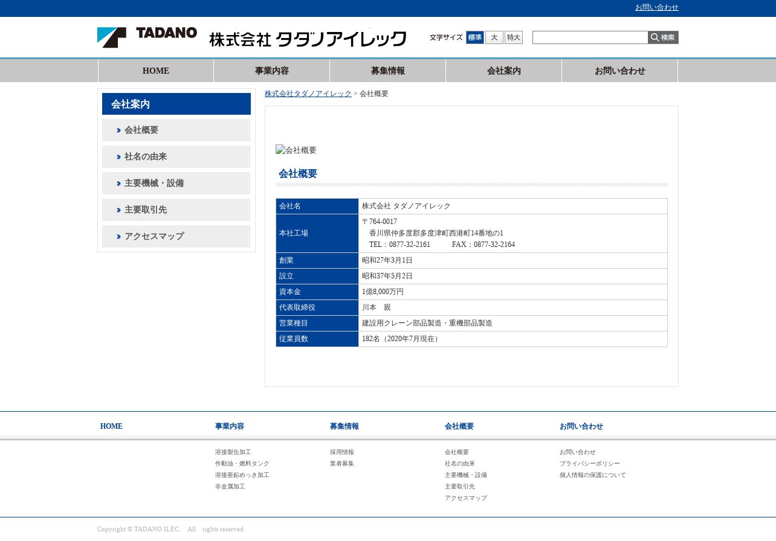
Task: Select 社名の由来 in the sidebar menu
Action: (x=176, y=156)
